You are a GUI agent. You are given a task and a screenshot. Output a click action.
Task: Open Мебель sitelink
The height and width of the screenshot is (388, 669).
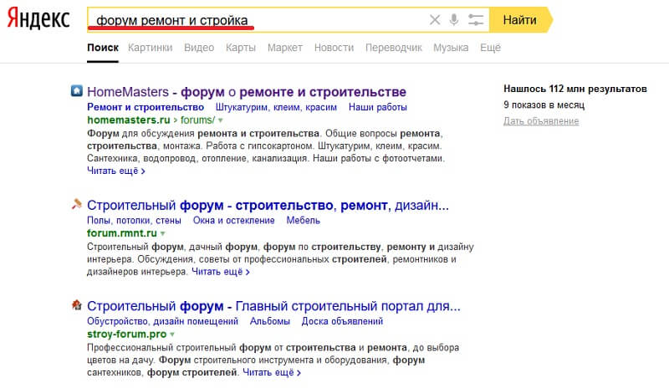click(x=303, y=221)
